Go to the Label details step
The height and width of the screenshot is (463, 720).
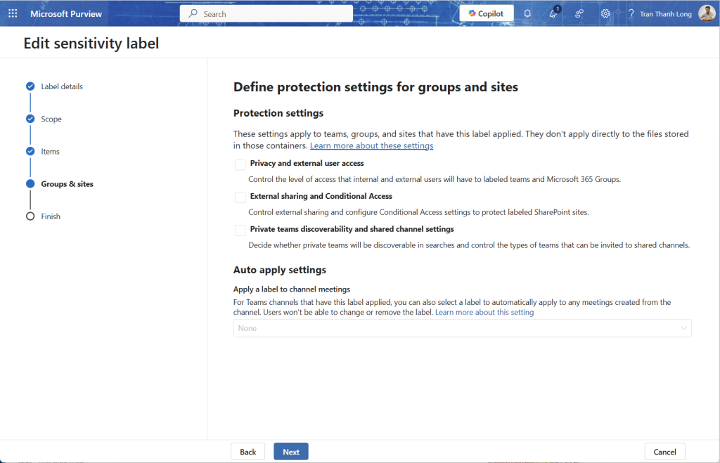click(x=61, y=86)
